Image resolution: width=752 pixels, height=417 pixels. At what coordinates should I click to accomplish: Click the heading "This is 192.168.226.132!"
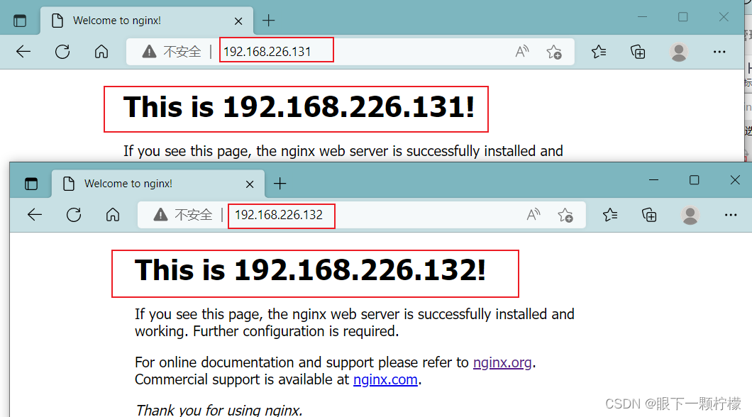point(310,270)
